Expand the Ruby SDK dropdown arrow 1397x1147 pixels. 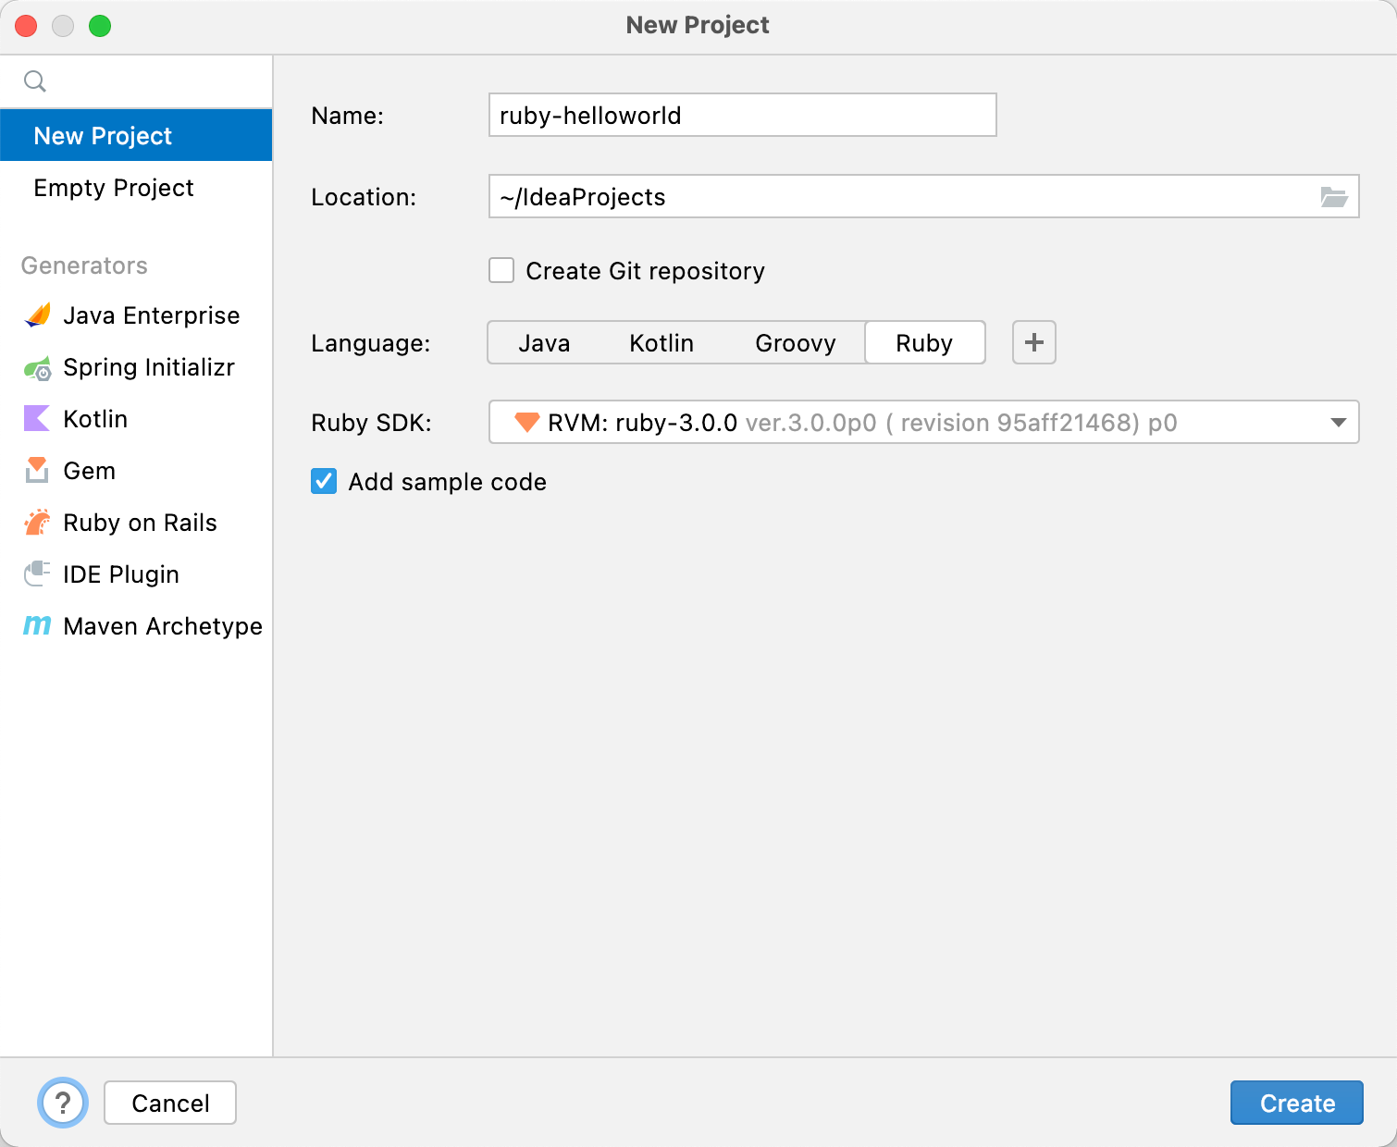click(x=1338, y=423)
